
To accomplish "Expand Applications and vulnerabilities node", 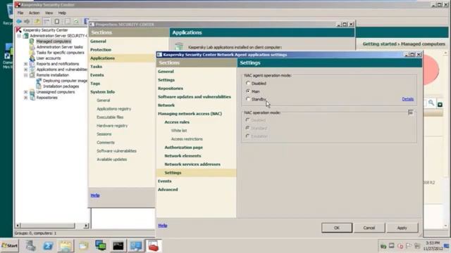I will (25, 70).
